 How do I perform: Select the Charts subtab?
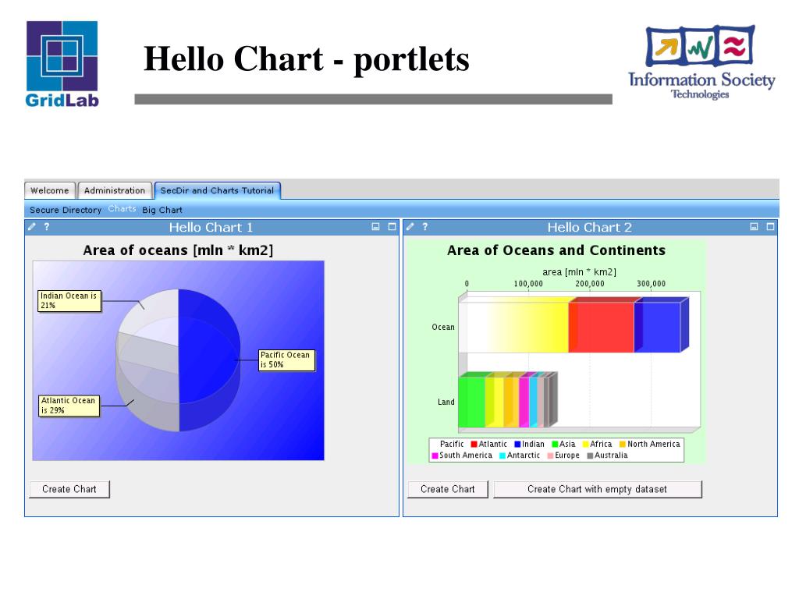click(x=122, y=209)
